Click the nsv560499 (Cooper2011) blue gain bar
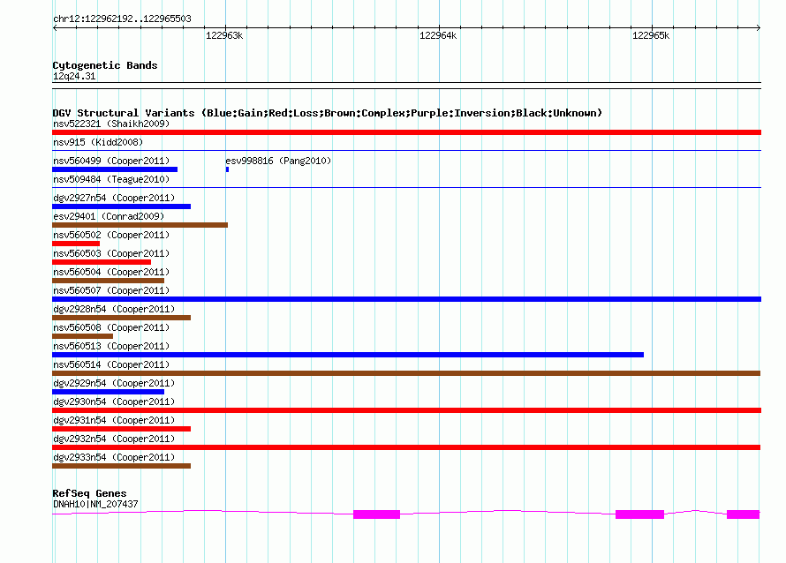Image resolution: width=786 pixels, height=563 pixels. (x=115, y=169)
